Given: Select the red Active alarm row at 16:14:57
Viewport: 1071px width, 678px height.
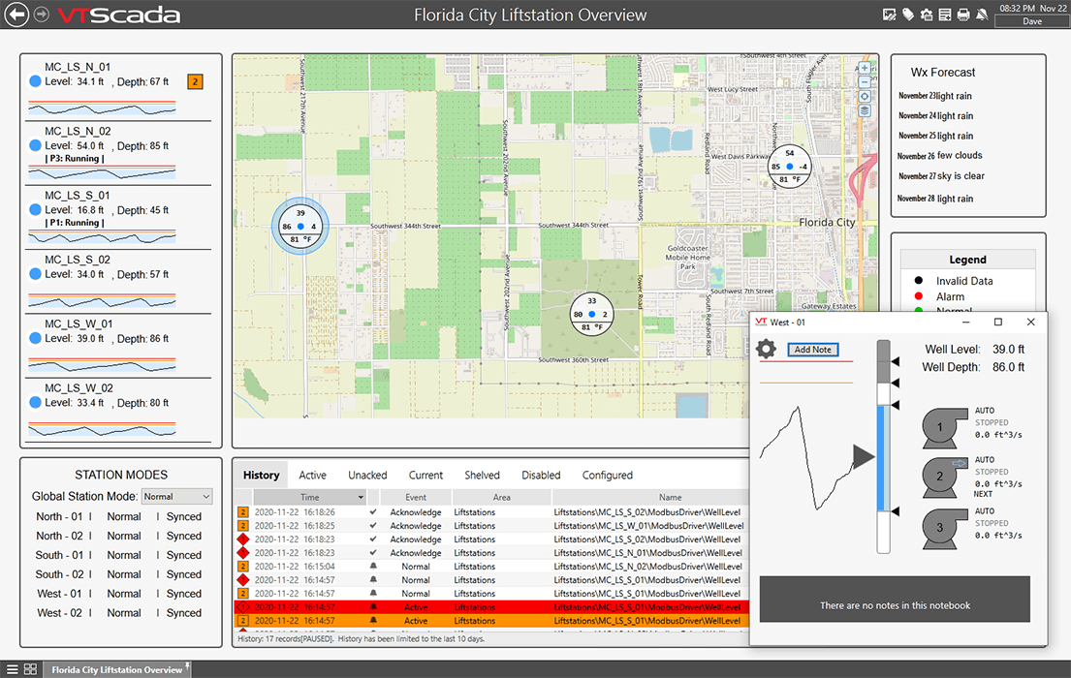Looking at the screenshot, I should [491, 607].
